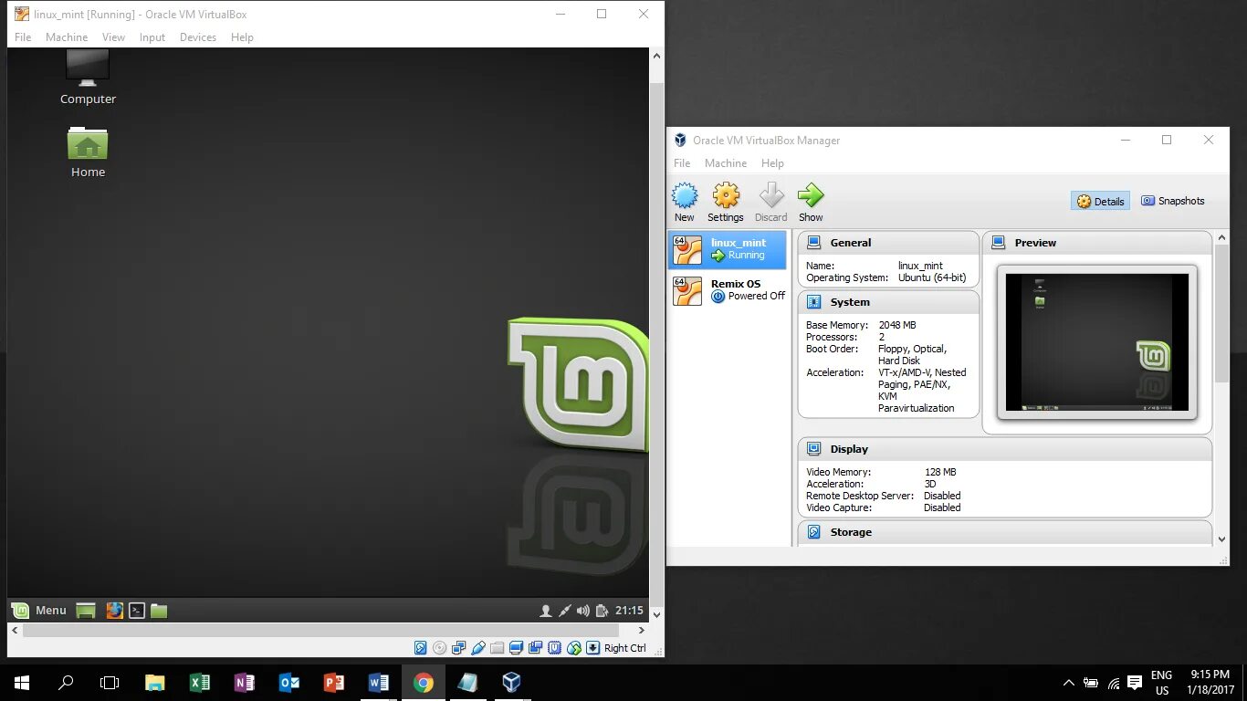Open Devices menu in VM window
The height and width of the screenshot is (701, 1247).
198,37
